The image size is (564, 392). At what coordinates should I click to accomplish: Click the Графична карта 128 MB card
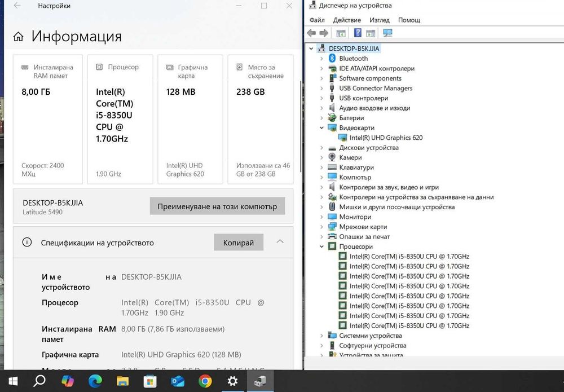coord(190,119)
